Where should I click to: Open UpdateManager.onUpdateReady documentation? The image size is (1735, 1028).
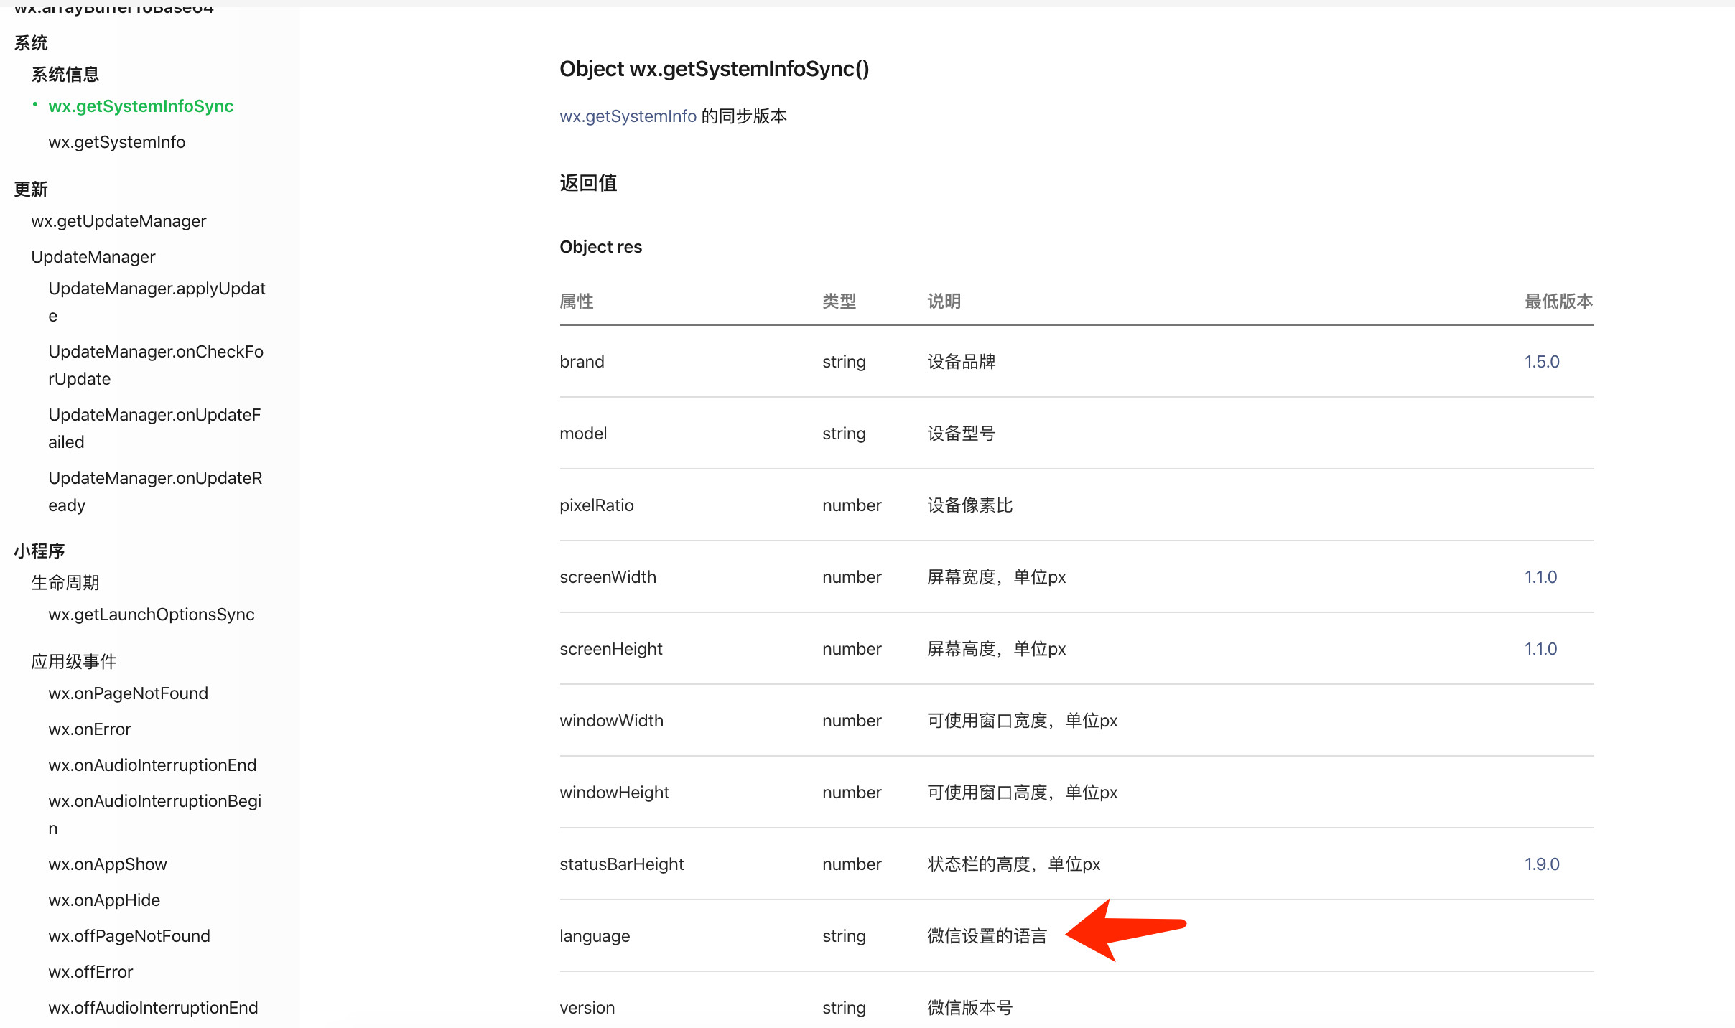(155, 491)
